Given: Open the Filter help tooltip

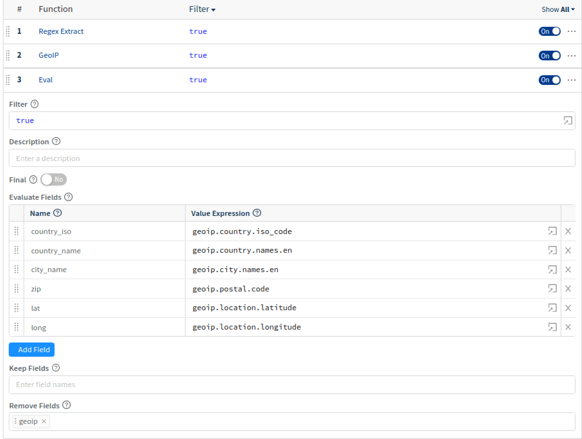Looking at the screenshot, I should point(35,104).
